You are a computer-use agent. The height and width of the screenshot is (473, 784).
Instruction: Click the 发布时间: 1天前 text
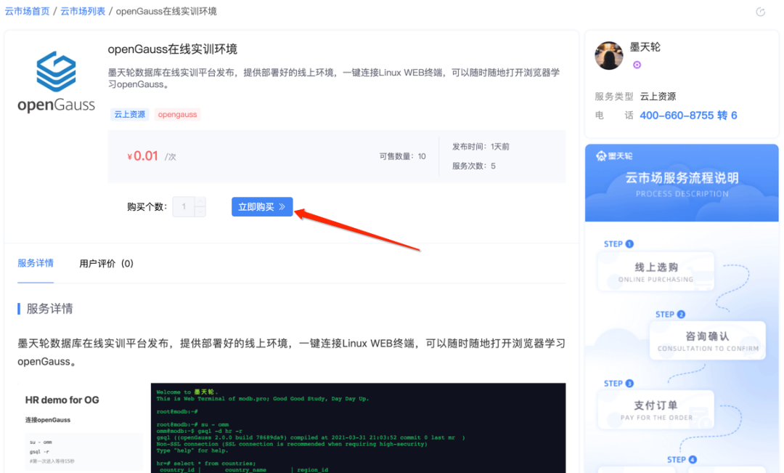pyautogui.click(x=481, y=147)
